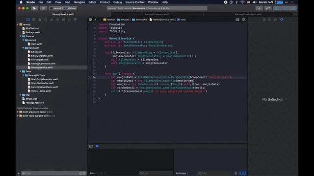Go back in editor history
This screenshot has height=176, width=314.
(x=96, y=20)
